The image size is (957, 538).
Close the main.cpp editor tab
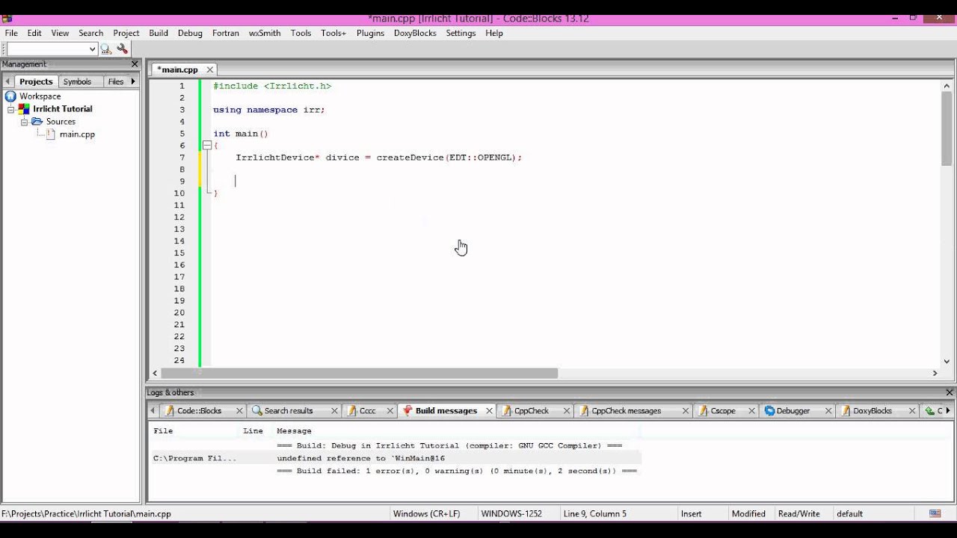click(x=210, y=69)
